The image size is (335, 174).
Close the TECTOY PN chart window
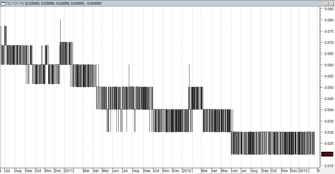(331, 3)
